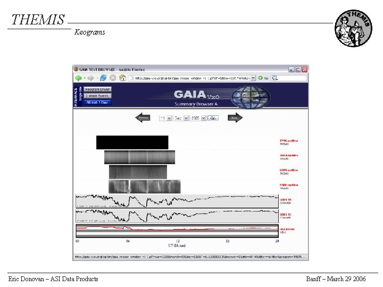Click the green Go icon beside the address bar
The height and width of the screenshot is (287, 383).
coord(260,78)
